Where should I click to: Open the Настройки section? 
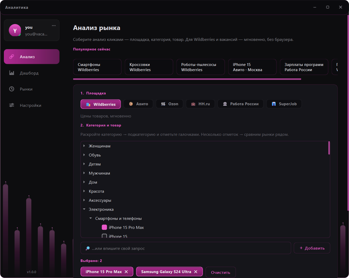coord(32,105)
